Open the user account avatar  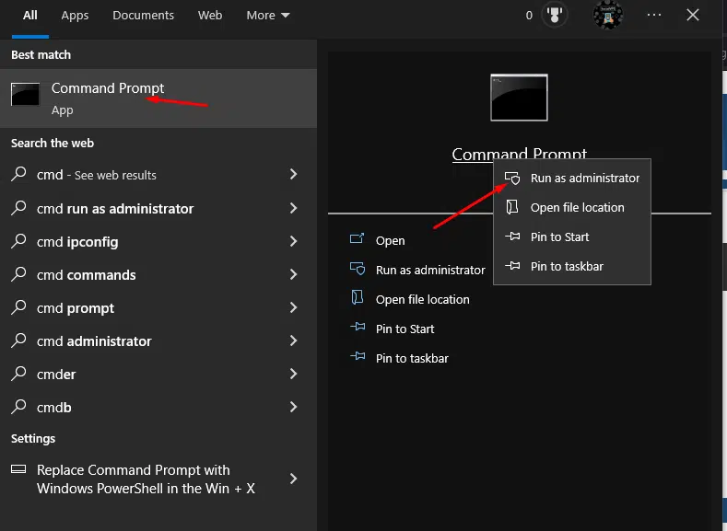pos(607,16)
